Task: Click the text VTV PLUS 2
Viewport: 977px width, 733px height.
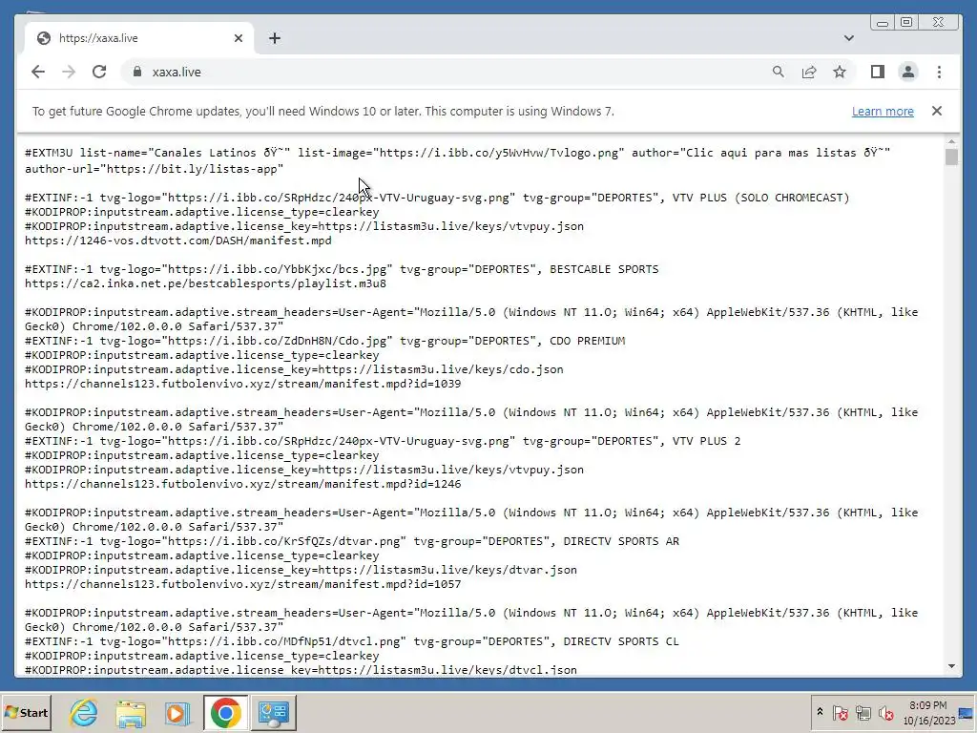Action: pos(707,441)
